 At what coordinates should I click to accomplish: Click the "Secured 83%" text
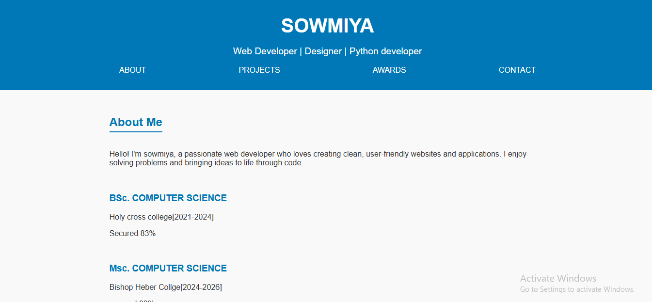[x=132, y=233]
